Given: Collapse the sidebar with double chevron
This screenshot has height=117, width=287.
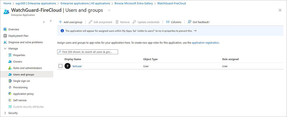Looking at the screenshot, I should tap(51, 21).
